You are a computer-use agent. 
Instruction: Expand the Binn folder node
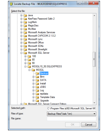click(x=33, y=77)
